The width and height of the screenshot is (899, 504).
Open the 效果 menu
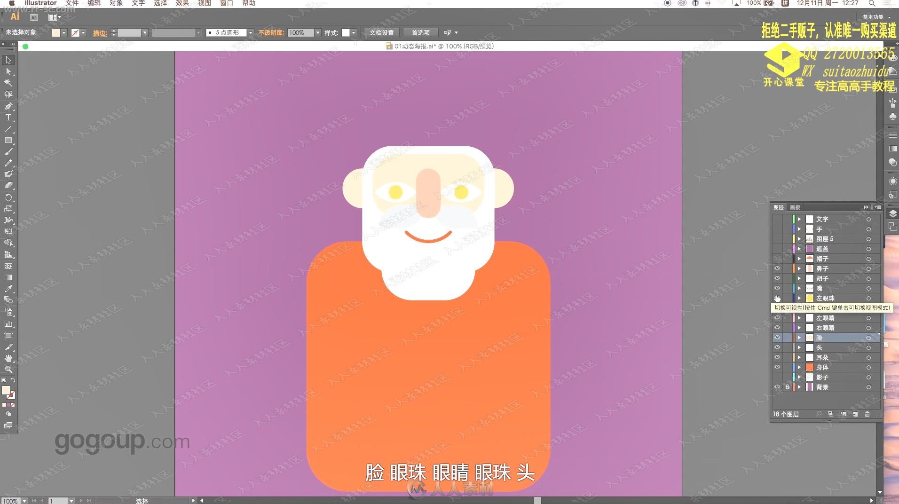[182, 3]
